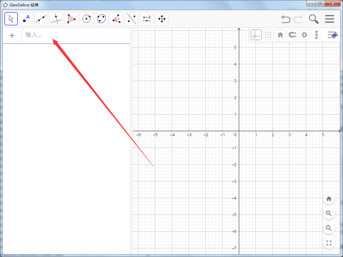Create a slider with the a=2 tool
Screen dimensions: 343x257
coord(146,19)
